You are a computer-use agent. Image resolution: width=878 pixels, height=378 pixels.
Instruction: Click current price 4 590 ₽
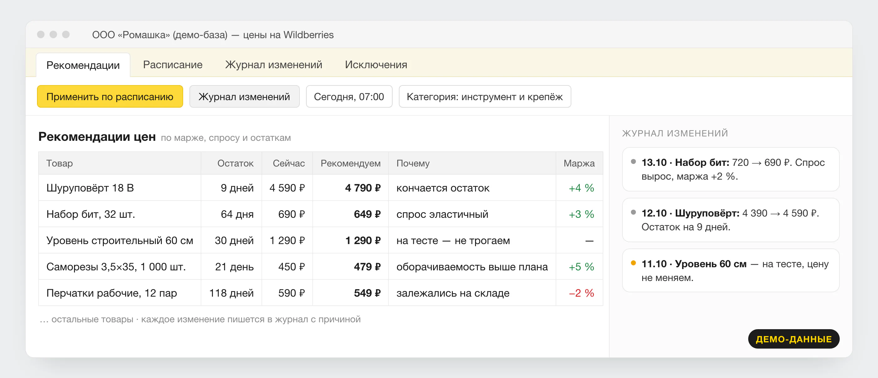[x=287, y=188]
